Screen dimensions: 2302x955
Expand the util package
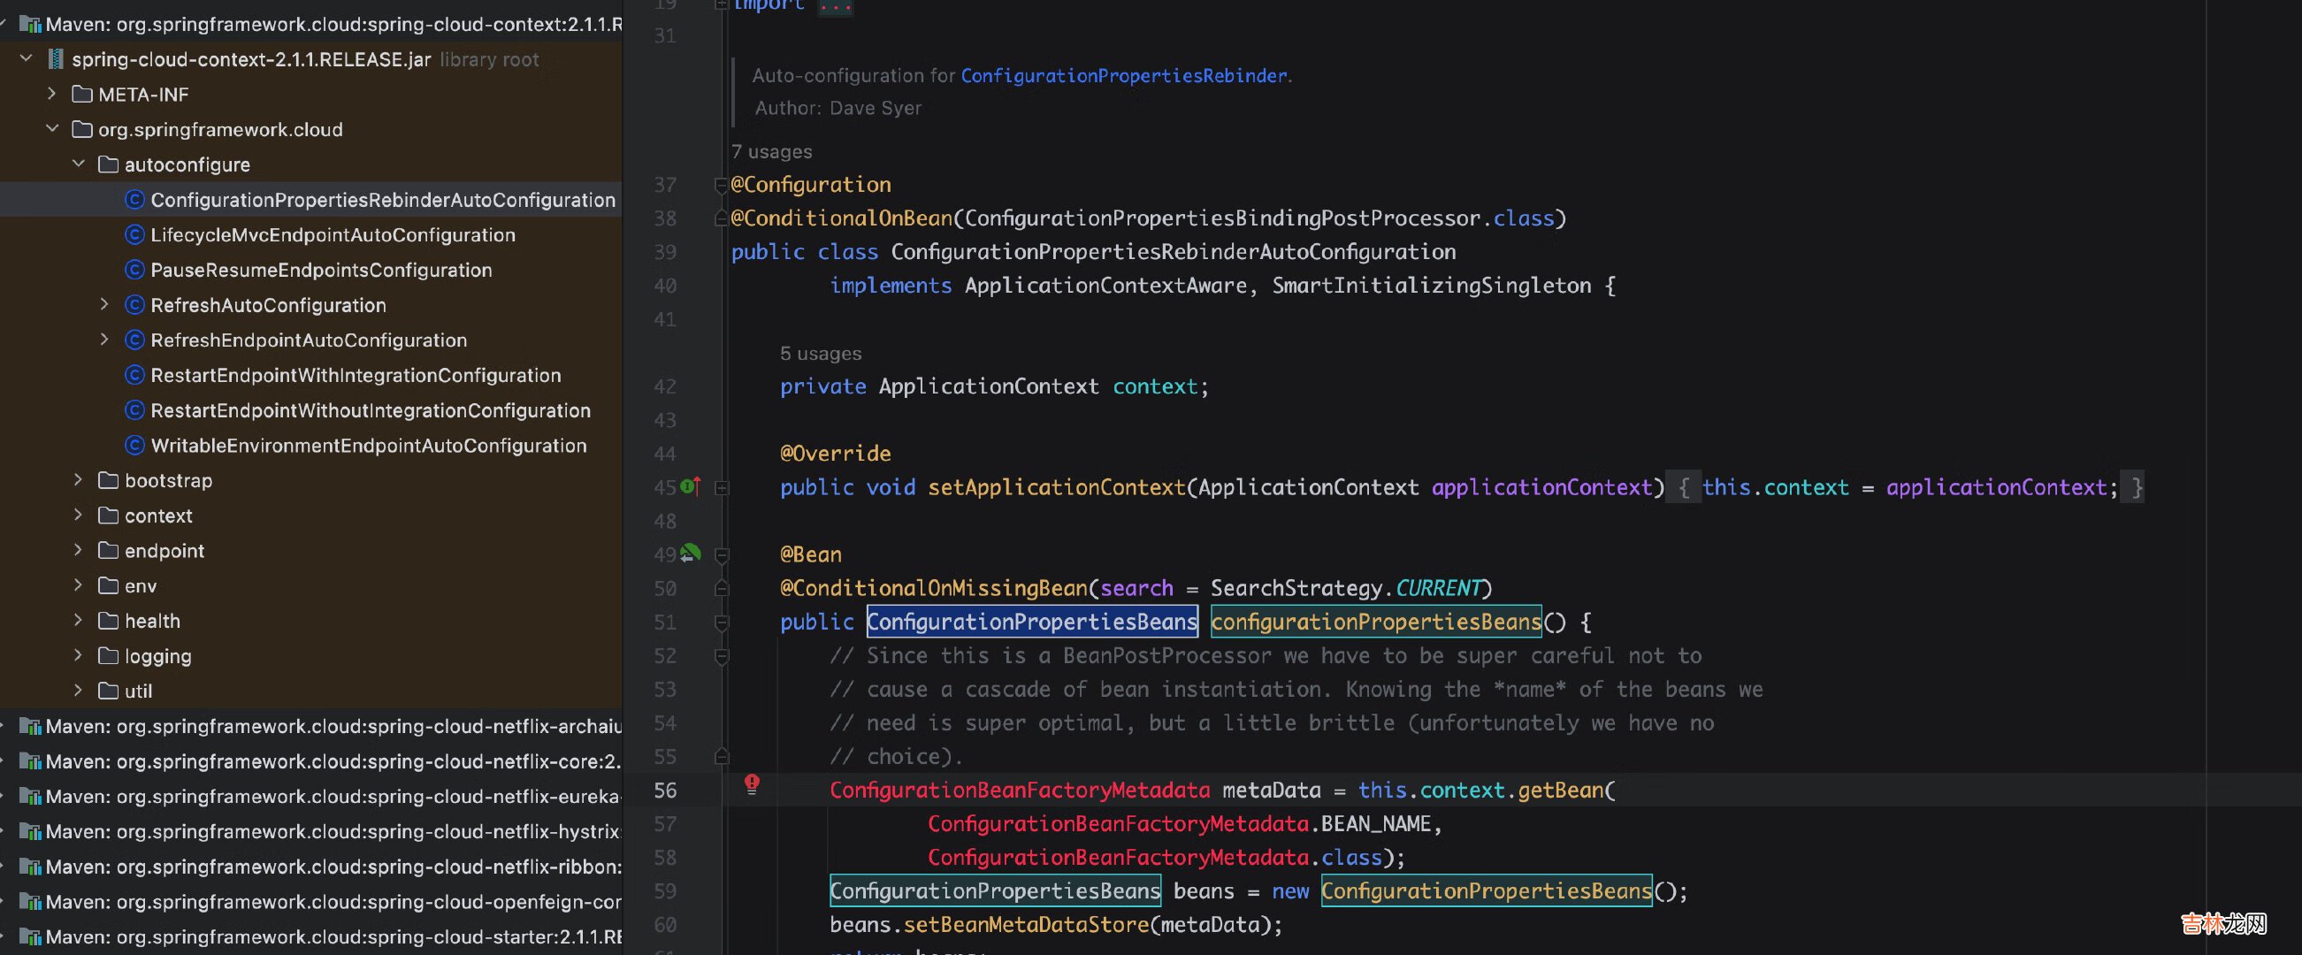coord(79,691)
